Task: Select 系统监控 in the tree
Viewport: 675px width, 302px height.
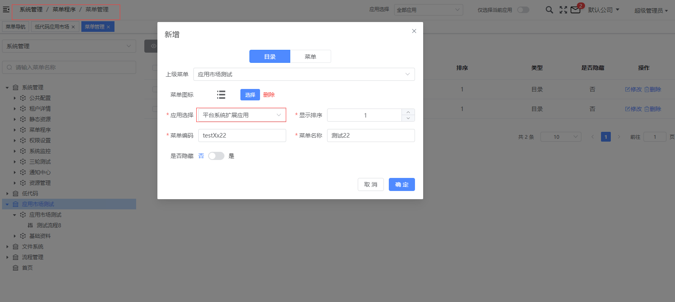Action: [x=40, y=151]
